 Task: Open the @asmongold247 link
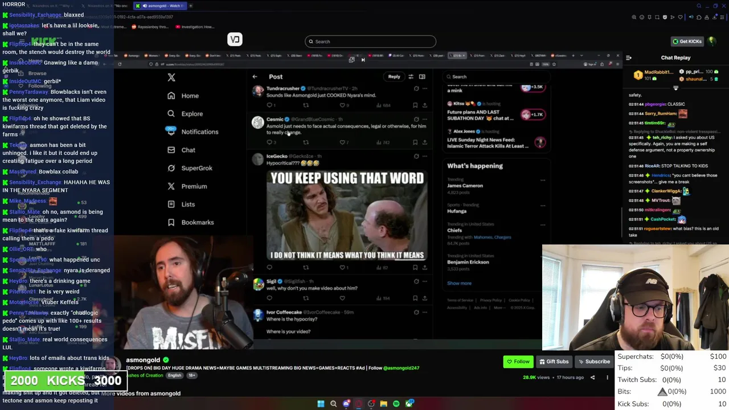(402, 368)
